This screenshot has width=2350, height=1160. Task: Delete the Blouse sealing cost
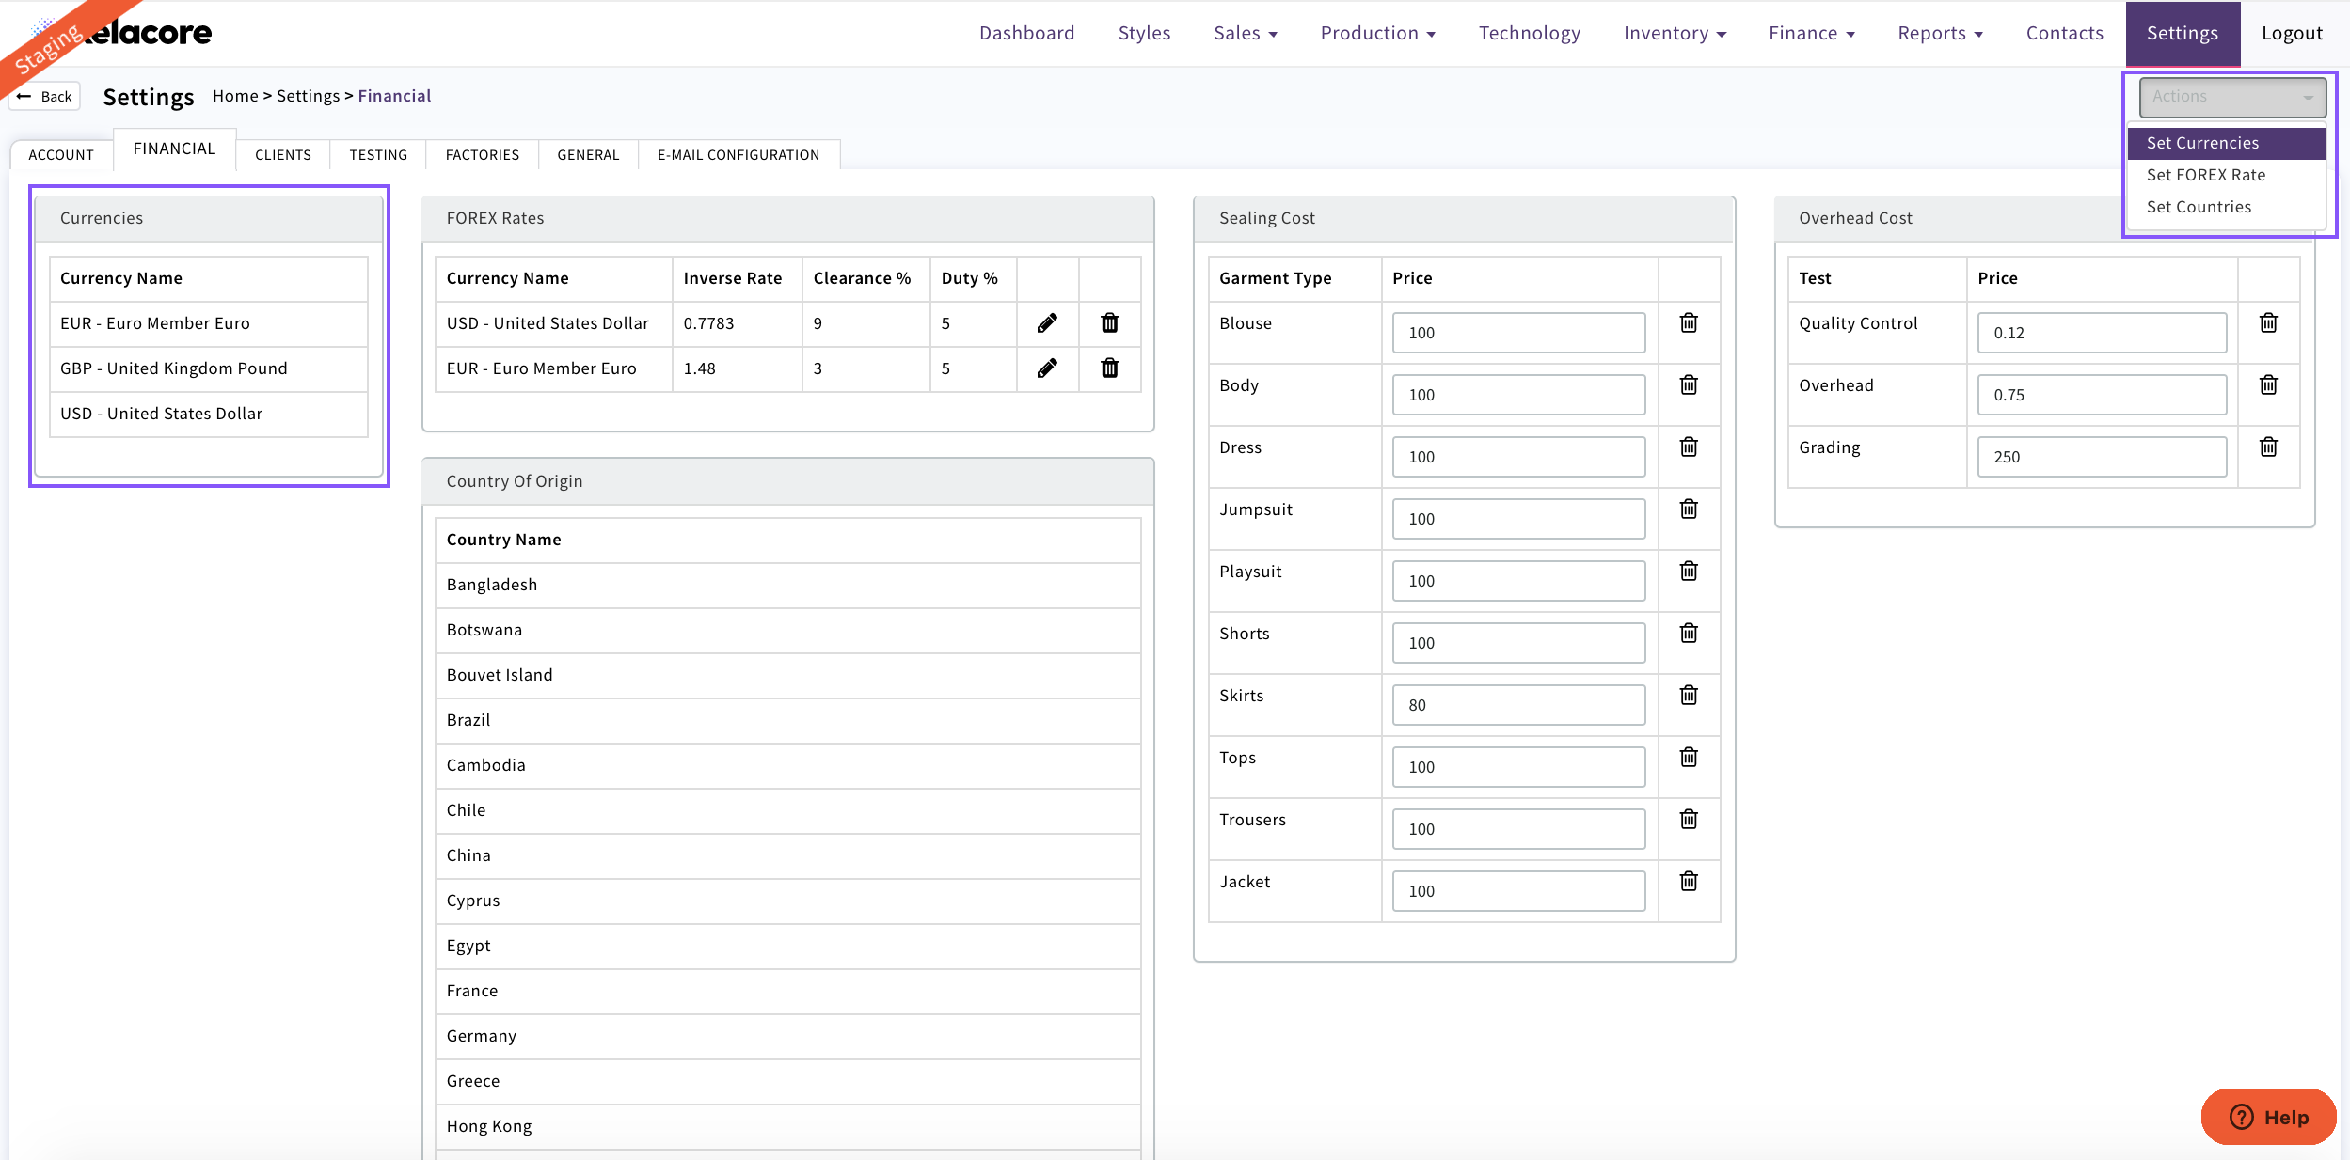[x=1689, y=323]
